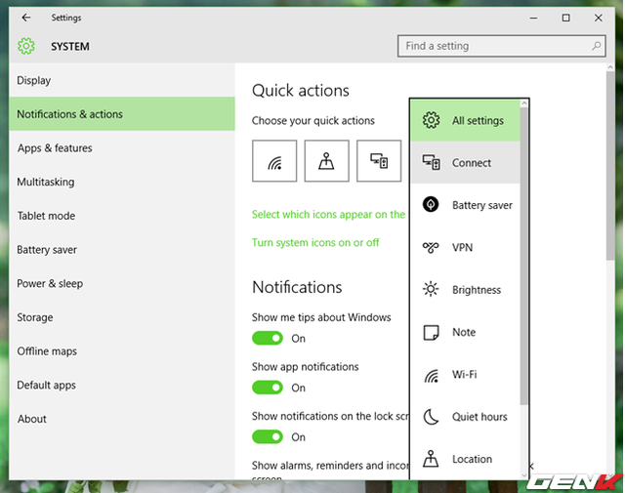Screen dimensions: 625x493
Task: Click the Quiet hours moon icon
Action: (x=431, y=417)
